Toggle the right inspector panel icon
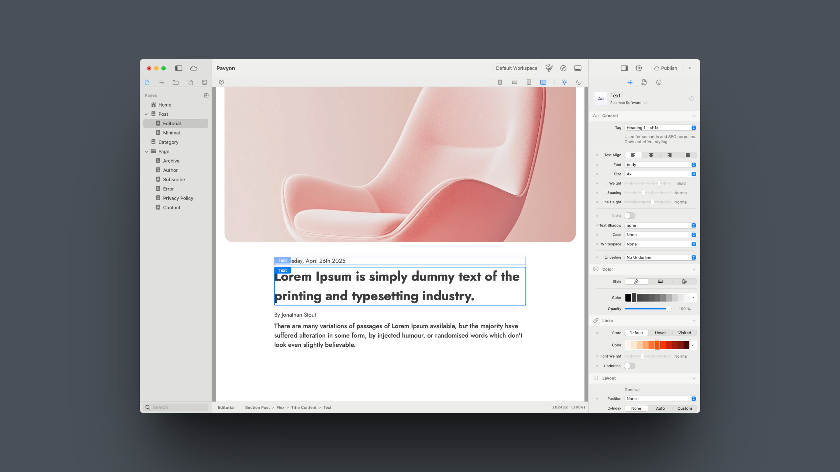Screen dimensions: 840x472 tap(624, 68)
